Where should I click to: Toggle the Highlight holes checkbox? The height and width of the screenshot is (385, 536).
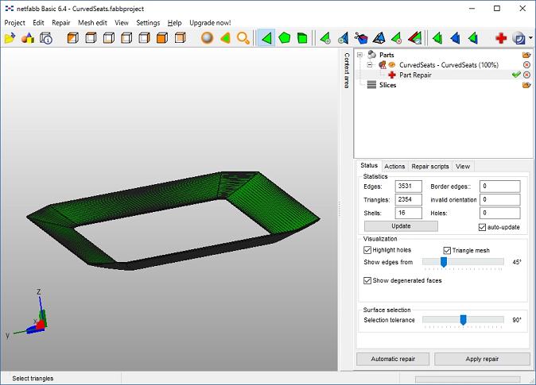[367, 250]
